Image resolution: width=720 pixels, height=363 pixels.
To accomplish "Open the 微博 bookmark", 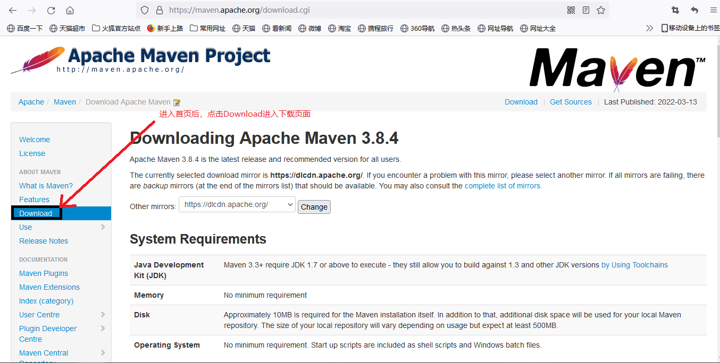I will coord(310,28).
